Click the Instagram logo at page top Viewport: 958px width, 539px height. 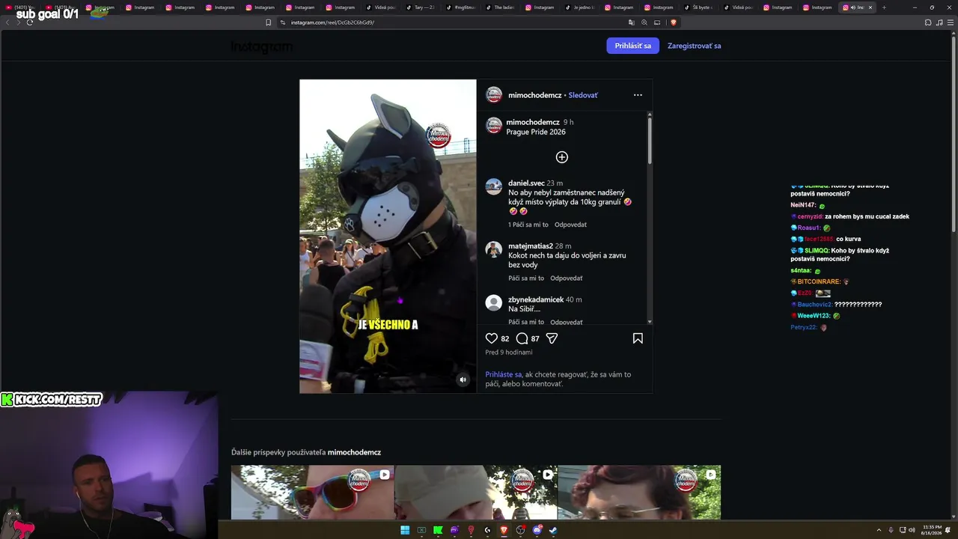tap(262, 46)
